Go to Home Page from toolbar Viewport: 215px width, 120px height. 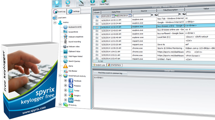105,3
